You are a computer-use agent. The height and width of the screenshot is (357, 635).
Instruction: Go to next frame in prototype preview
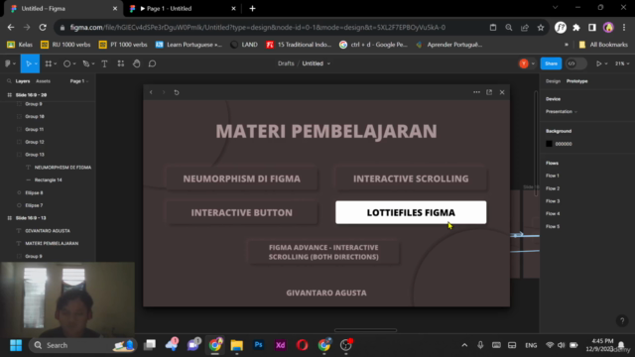[x=164, y=92]
